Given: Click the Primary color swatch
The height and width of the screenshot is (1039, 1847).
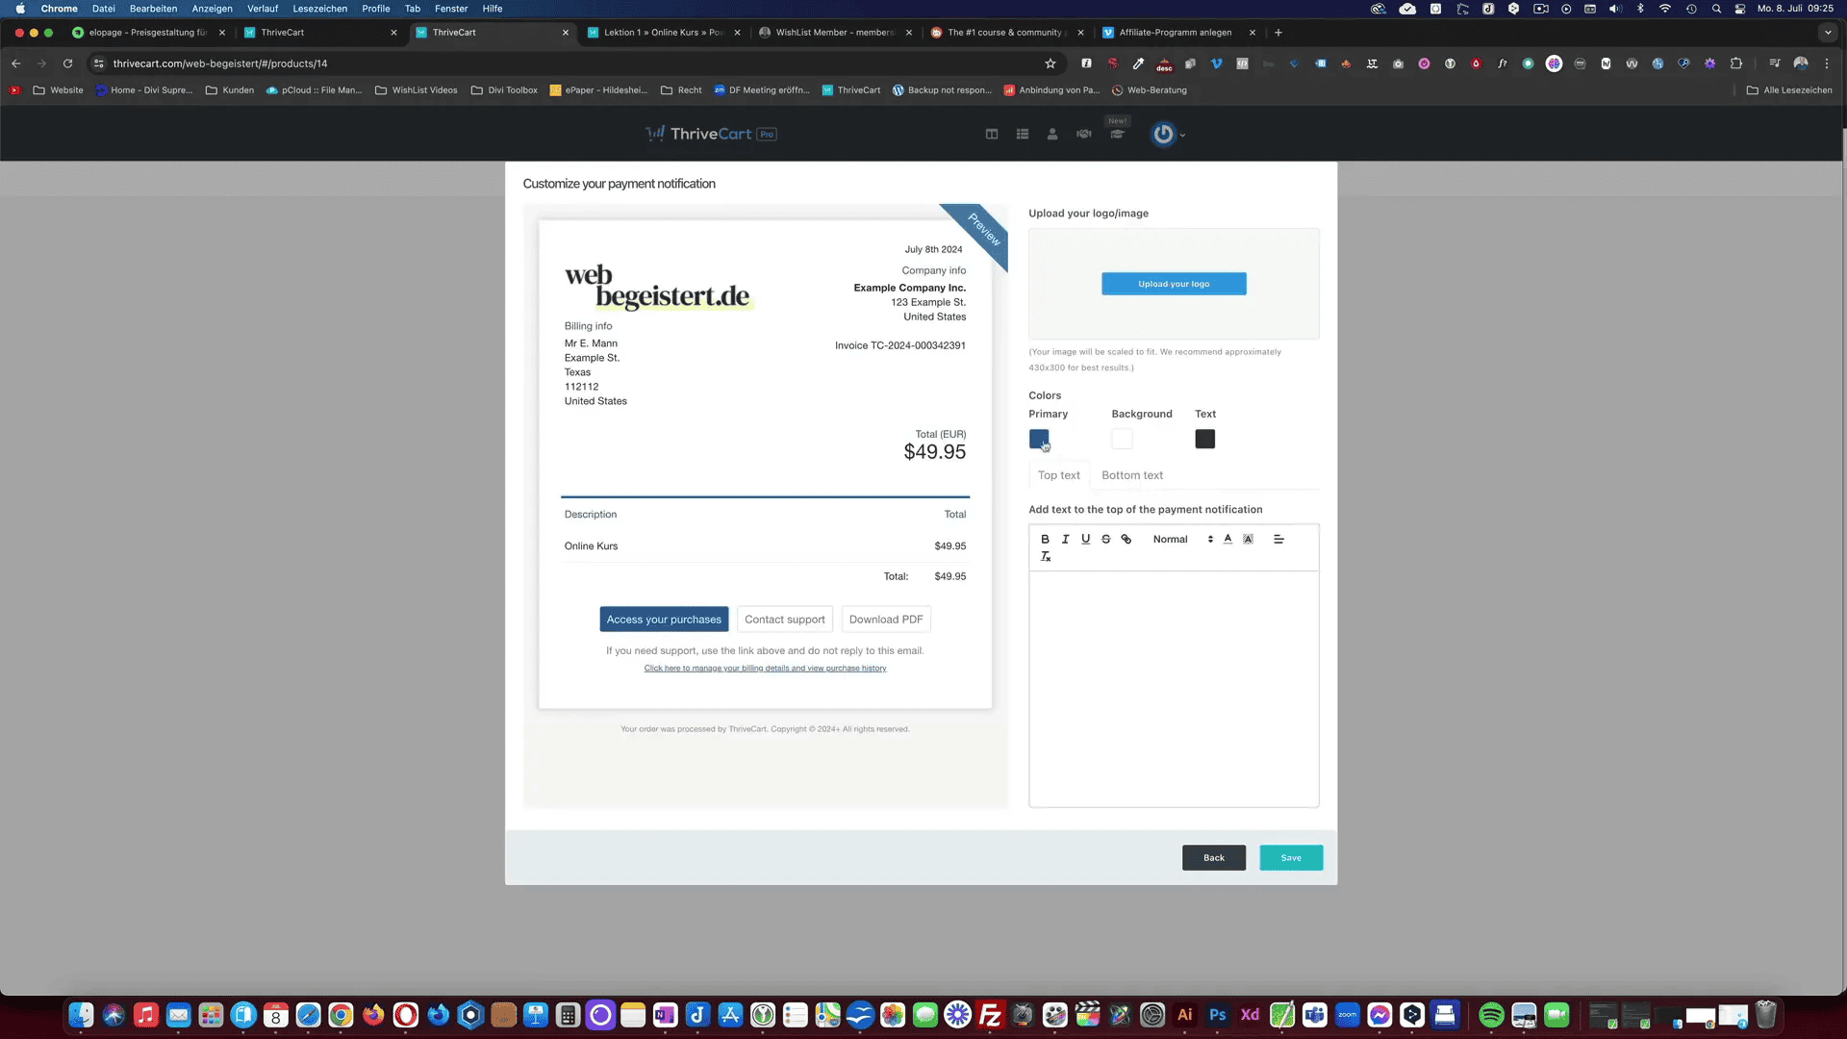Looking at the screenshot, I should tap(1039, 438).
